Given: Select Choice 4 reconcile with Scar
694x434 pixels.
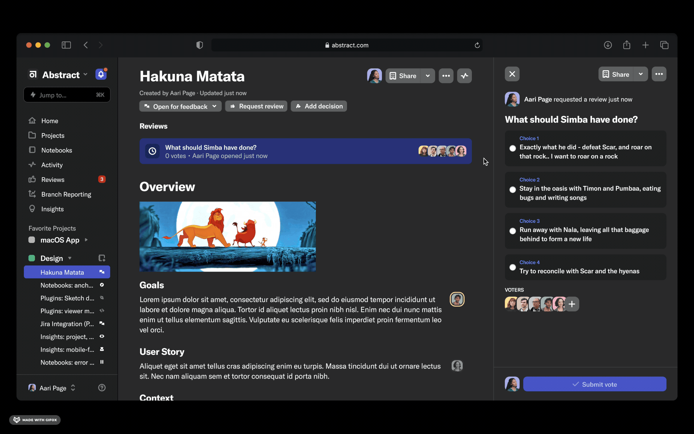Looking at the screenshot, I should 512,267.
